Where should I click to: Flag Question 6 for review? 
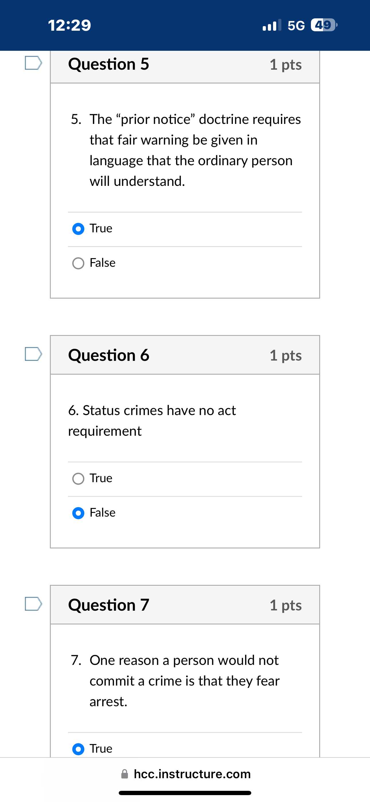[x=33, y=354]
